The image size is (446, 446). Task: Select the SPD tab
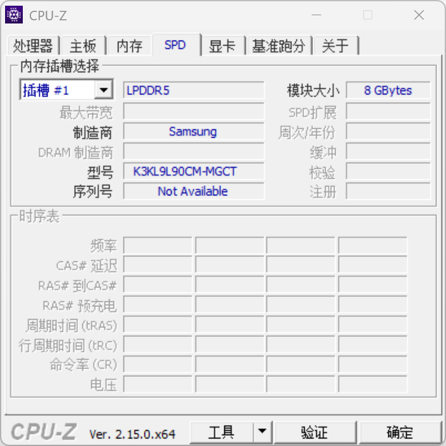[175, 45]
